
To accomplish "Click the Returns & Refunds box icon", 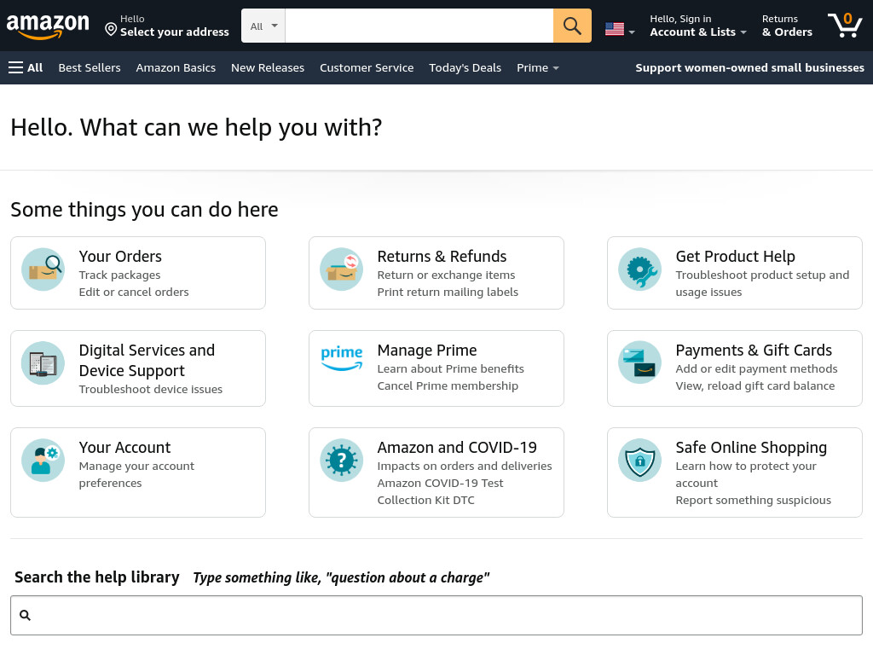I will tap(341, 269).
